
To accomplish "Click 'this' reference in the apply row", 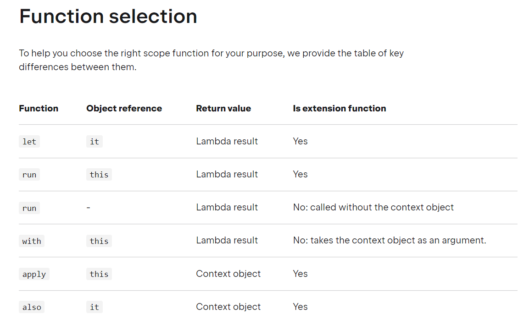I will pos(99,274).
